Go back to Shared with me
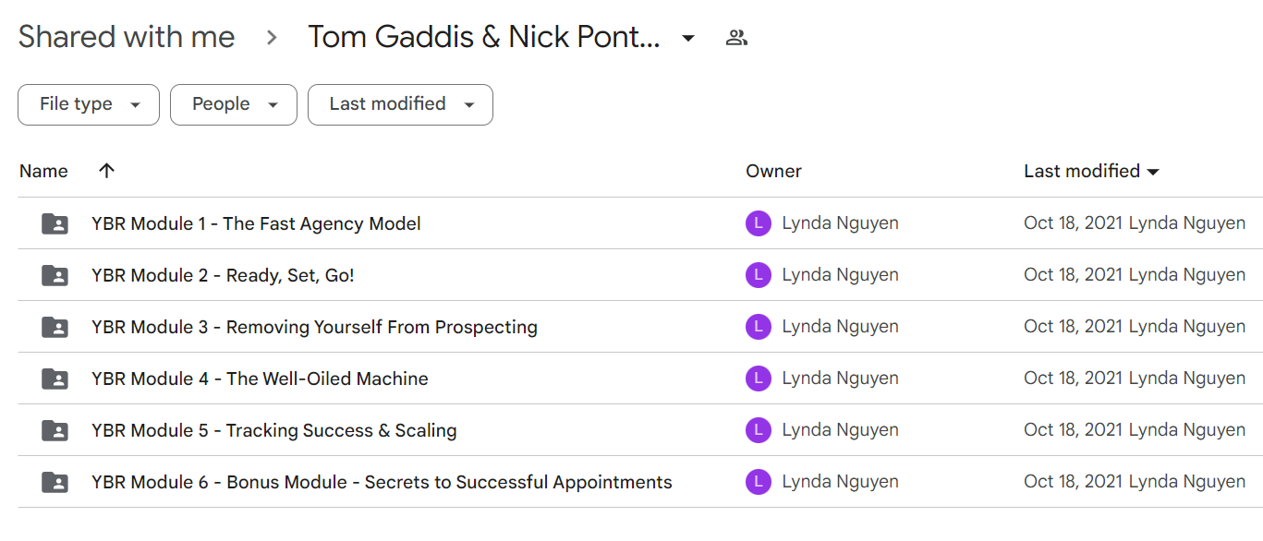 (x=127, y=37)
